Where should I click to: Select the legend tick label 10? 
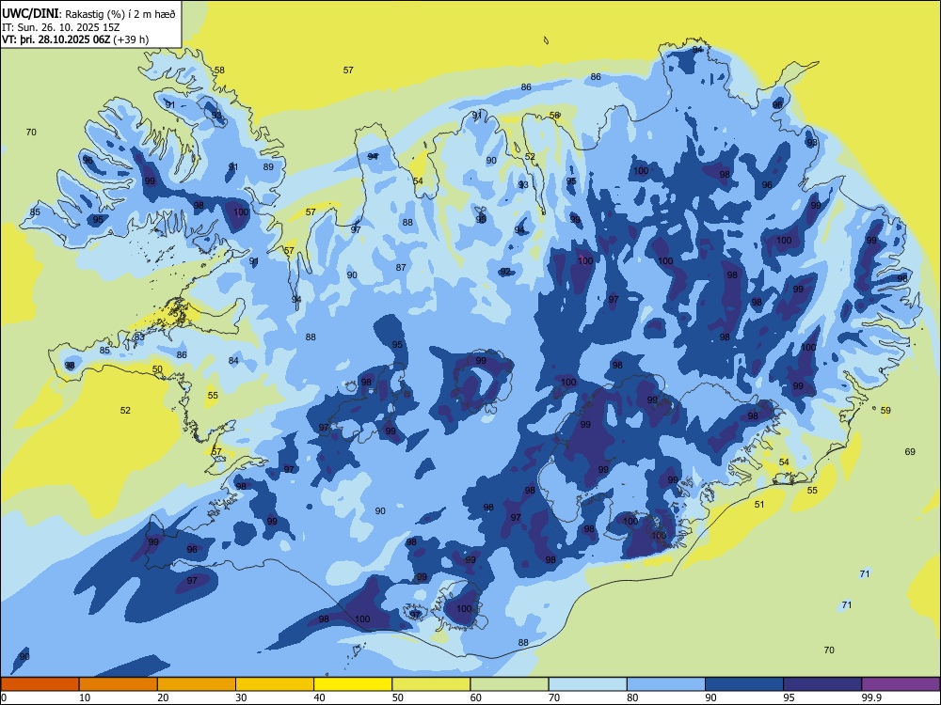(x=85, y=697)
